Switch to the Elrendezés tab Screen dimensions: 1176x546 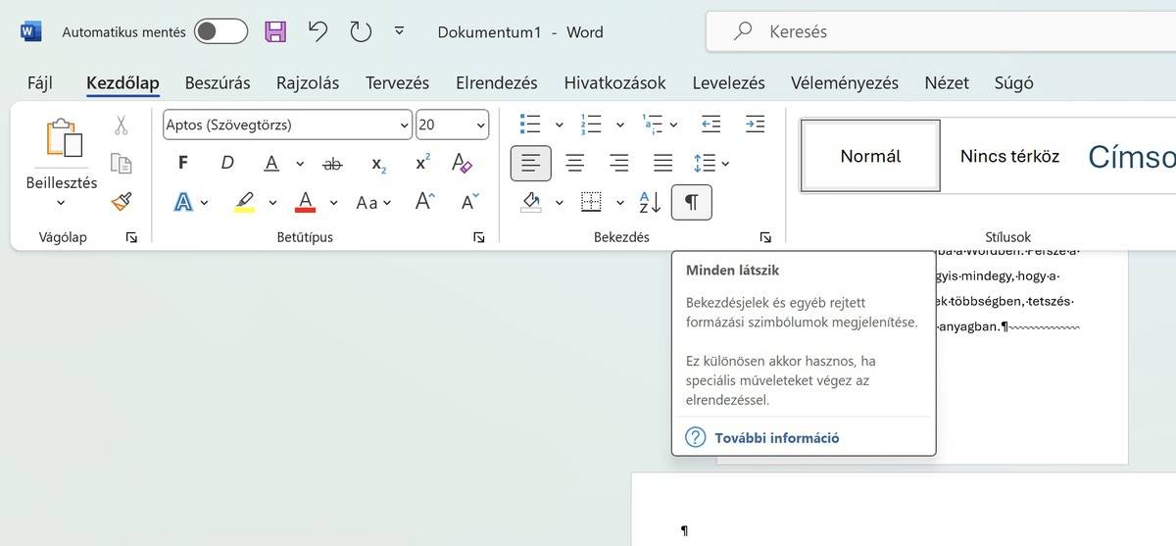497,83
